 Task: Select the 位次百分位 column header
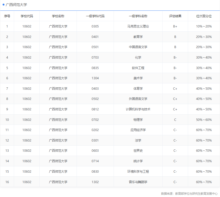[204, 16]
